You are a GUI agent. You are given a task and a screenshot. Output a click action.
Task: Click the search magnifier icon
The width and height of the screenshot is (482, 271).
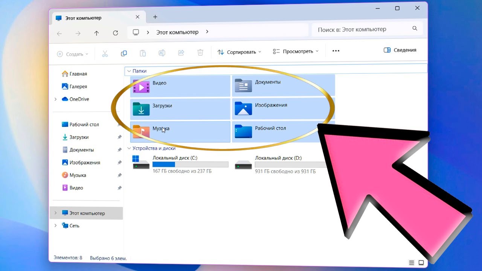[415, 29]
